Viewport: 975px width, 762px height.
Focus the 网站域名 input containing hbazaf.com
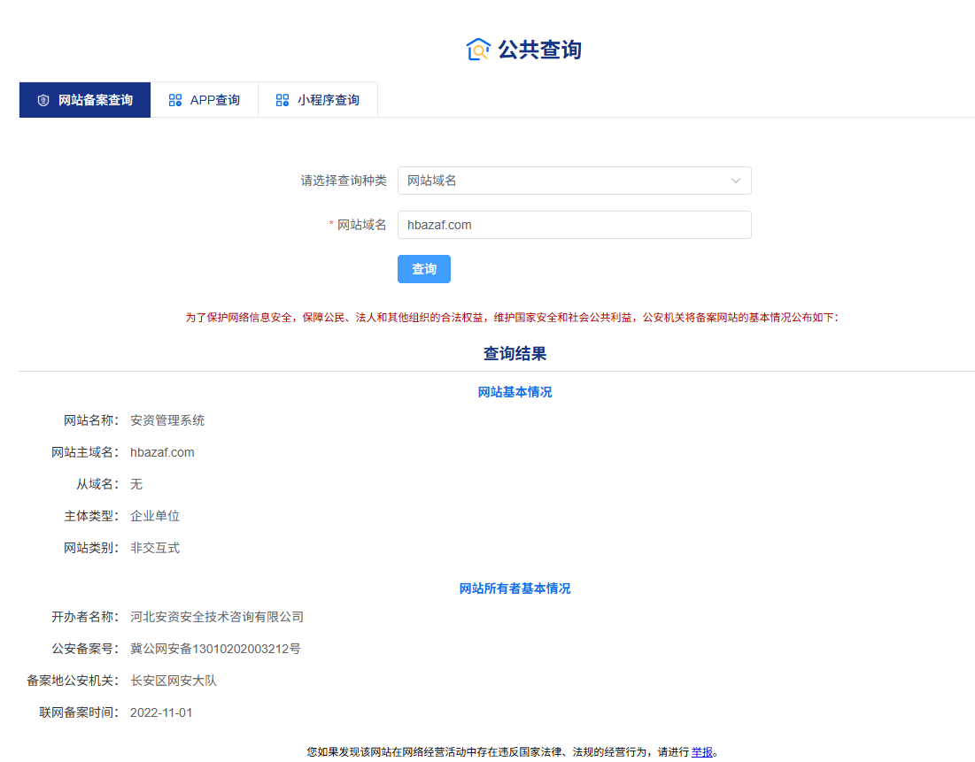pos(574,225)
